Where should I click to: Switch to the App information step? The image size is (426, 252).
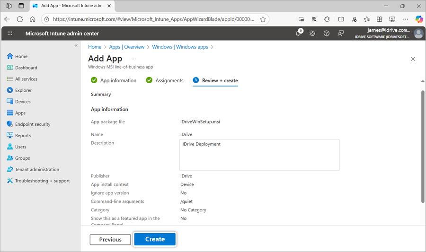[x=118, y=80]
